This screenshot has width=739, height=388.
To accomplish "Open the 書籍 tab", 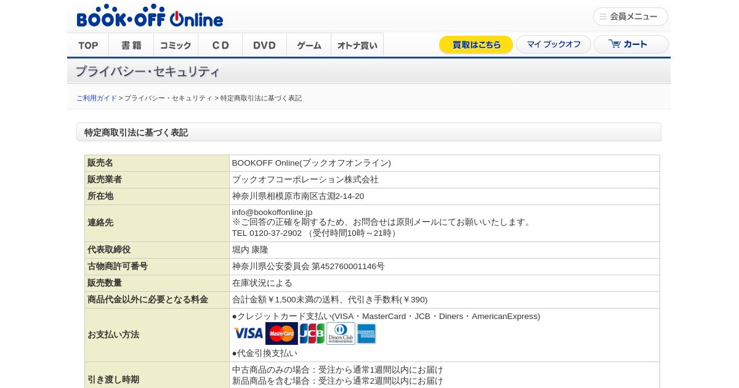I will pos(131,45).
